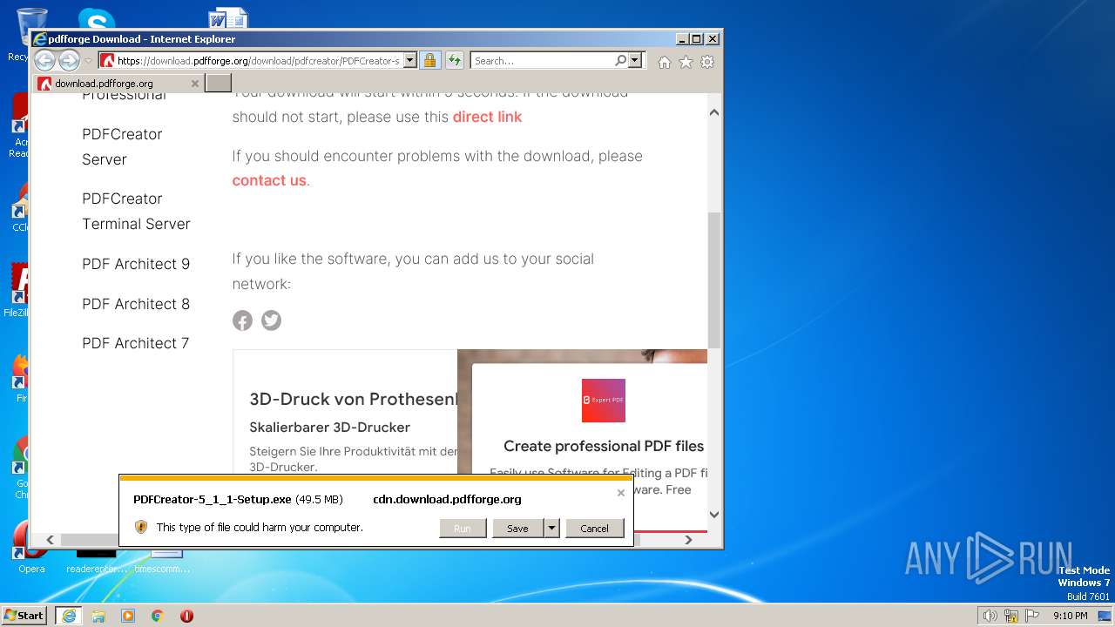
Task: Open a new blank tab
Action: pos(218,83)
